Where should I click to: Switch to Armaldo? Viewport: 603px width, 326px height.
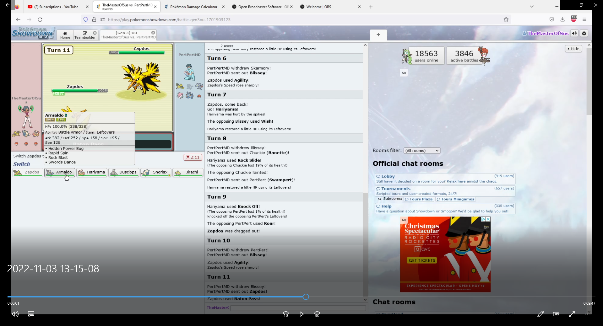pyautogui.click(x=60, y=172)
